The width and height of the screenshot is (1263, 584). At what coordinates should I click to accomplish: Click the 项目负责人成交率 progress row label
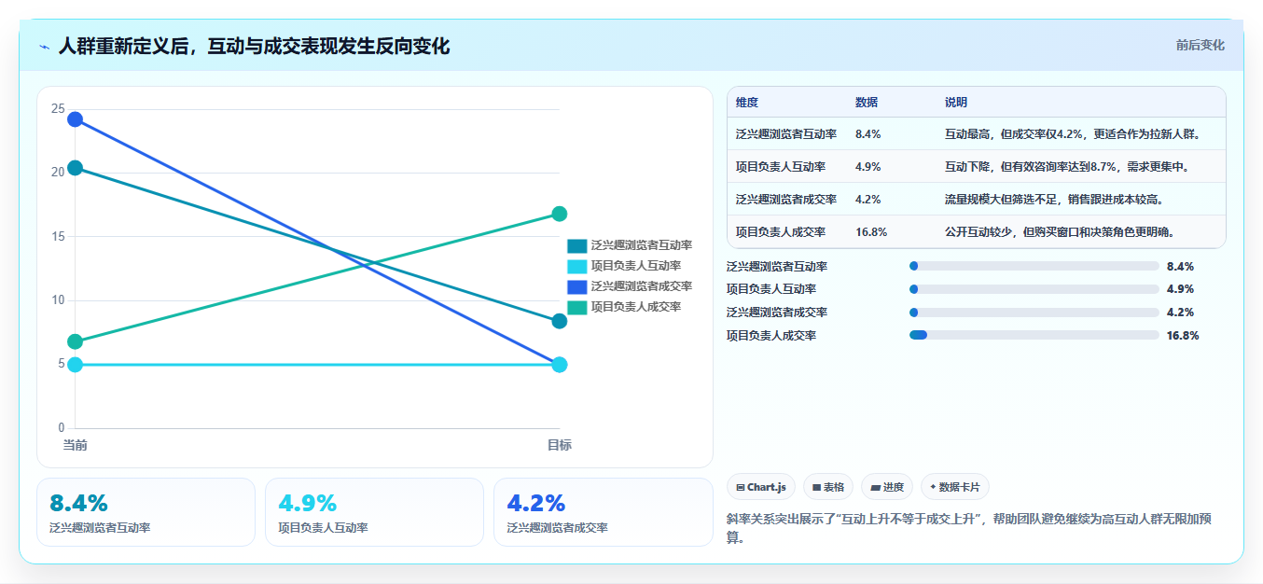pyautogui.click(x=771, y=335)
